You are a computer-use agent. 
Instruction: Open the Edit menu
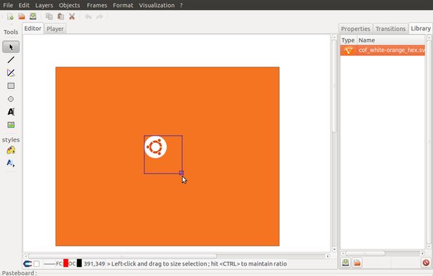pos(24,5)
